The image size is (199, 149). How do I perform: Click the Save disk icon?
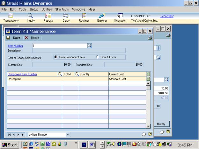click(8, 38)
